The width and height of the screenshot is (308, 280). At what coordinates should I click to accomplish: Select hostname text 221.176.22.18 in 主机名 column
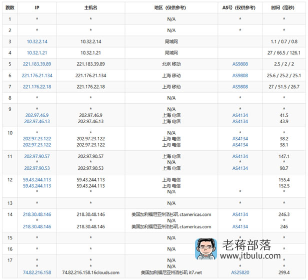(91, 87)
